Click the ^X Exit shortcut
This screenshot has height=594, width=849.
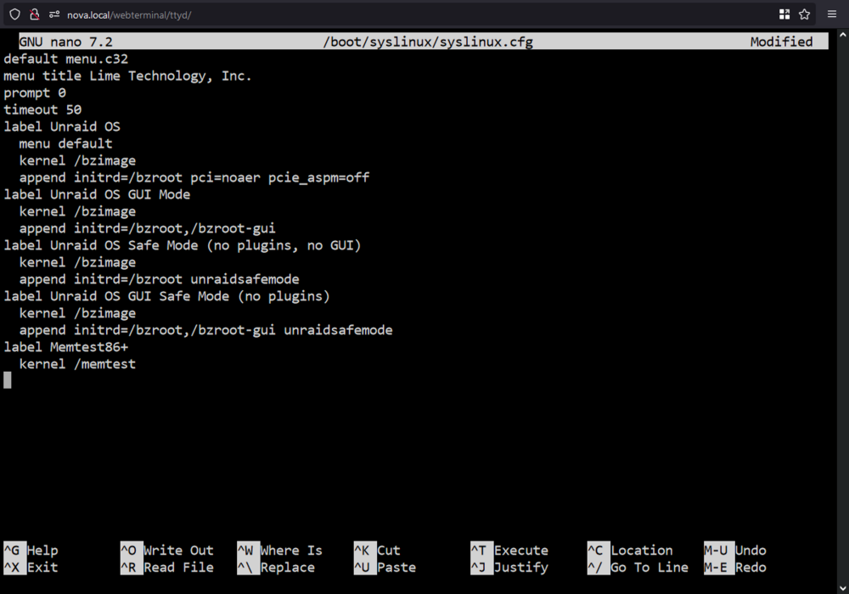(31, 568)
